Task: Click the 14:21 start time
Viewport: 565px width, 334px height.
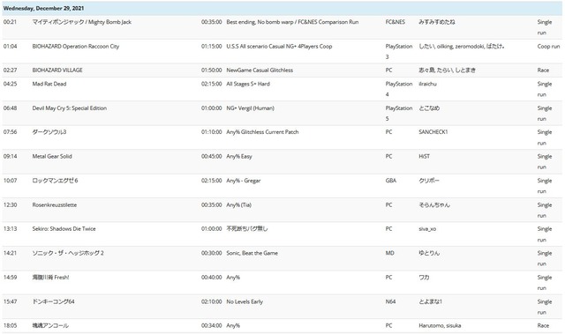Action: point(10,253)
